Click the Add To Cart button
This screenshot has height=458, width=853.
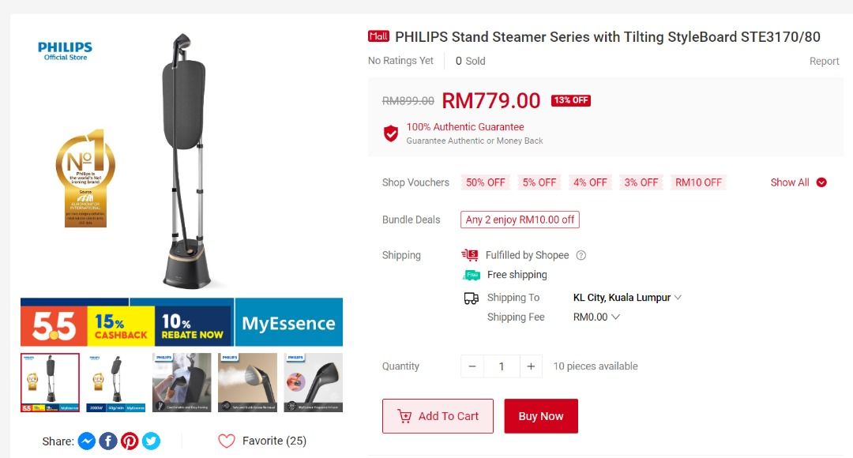(x=438, y=416)
